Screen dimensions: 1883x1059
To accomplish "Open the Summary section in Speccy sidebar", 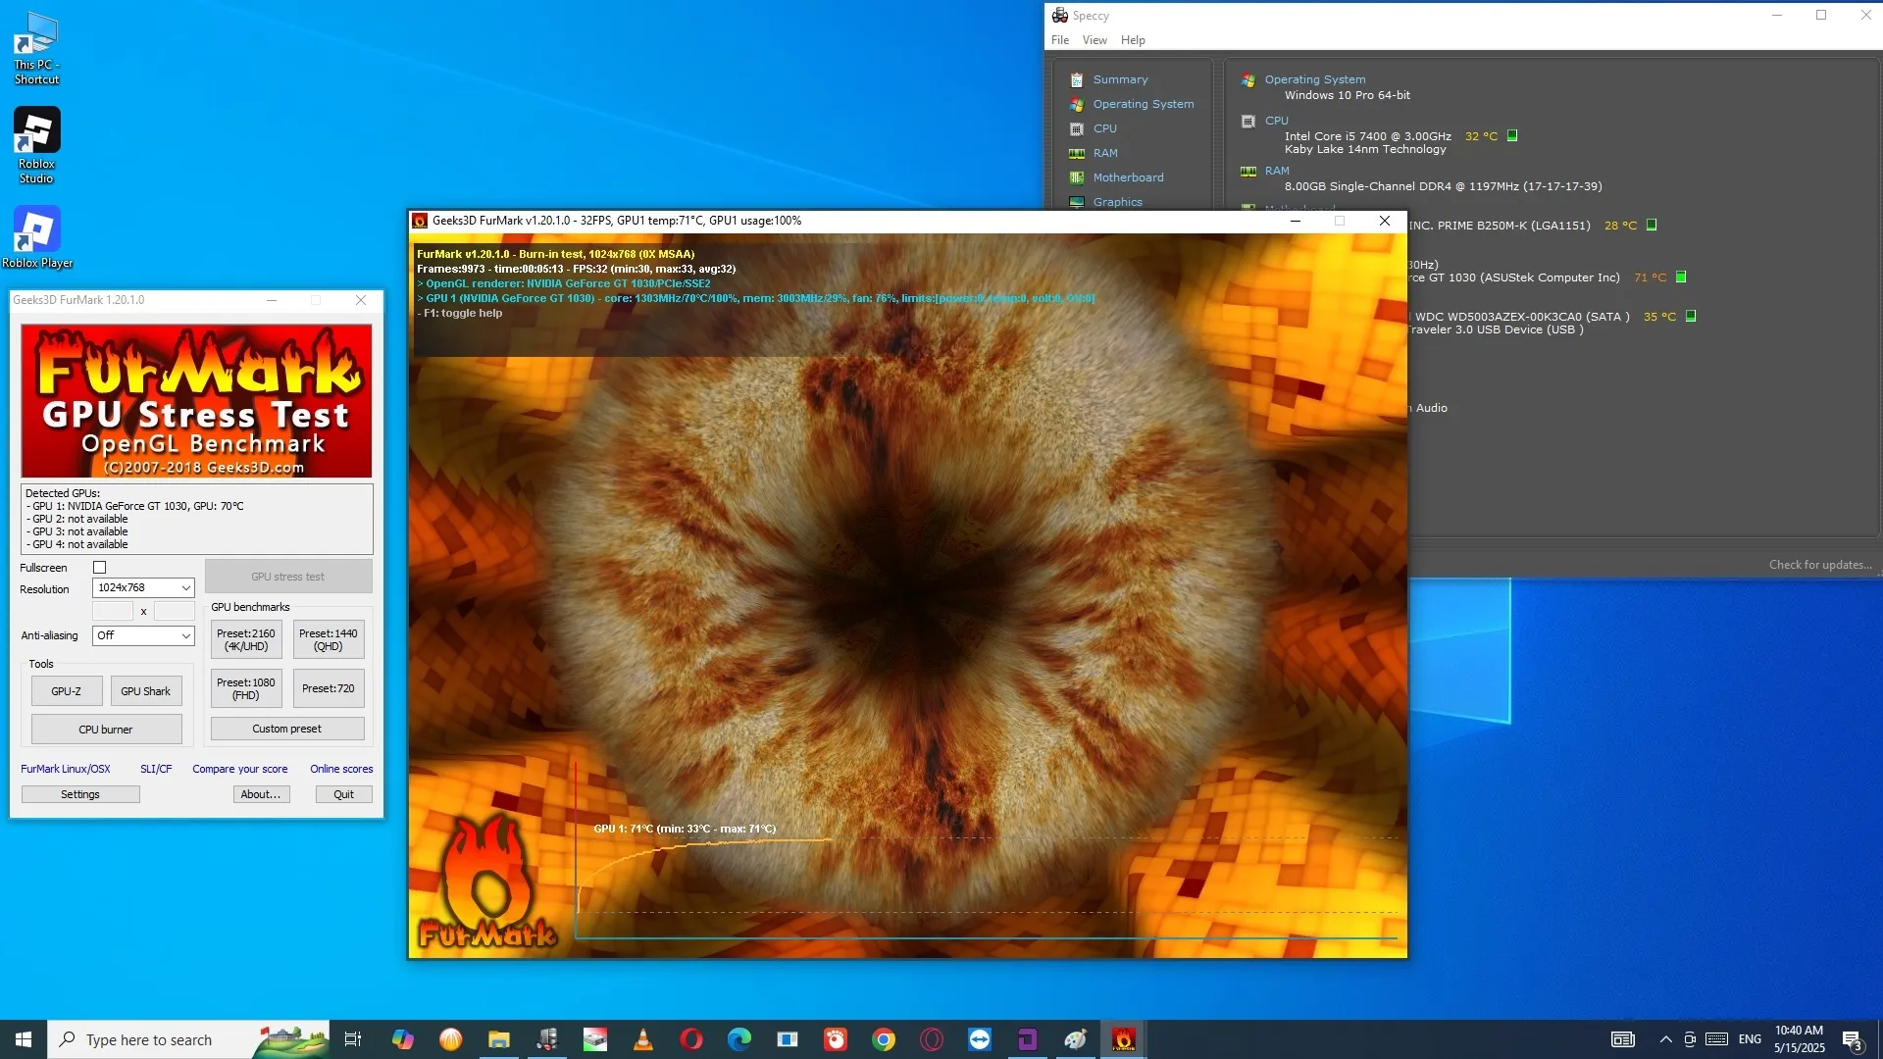I will click(x=1120, y=79).
